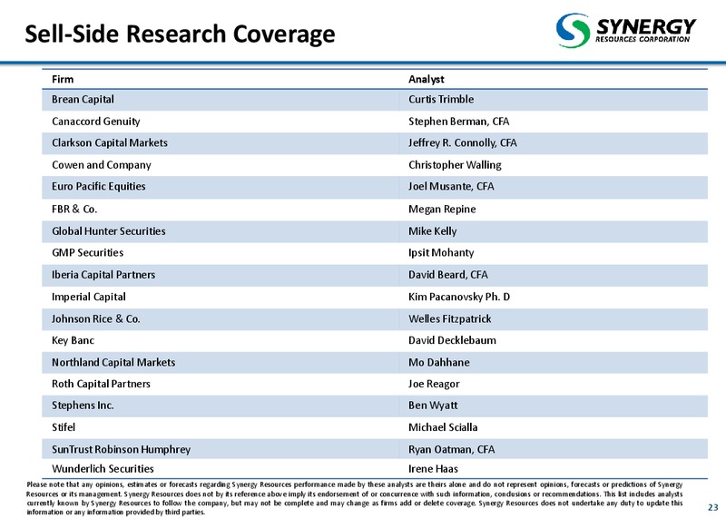
Task: Click slide page number 23
Action: (713, 507)
